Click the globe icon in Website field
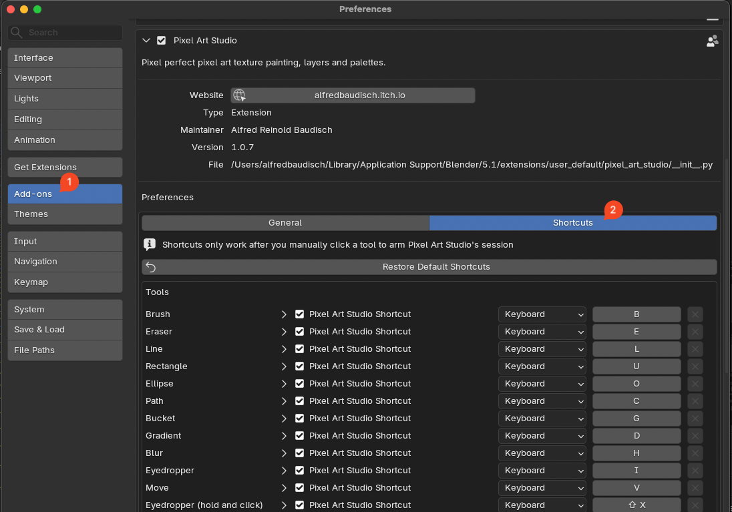The width and height of the screenshot is (732, 512). [239, 95]
